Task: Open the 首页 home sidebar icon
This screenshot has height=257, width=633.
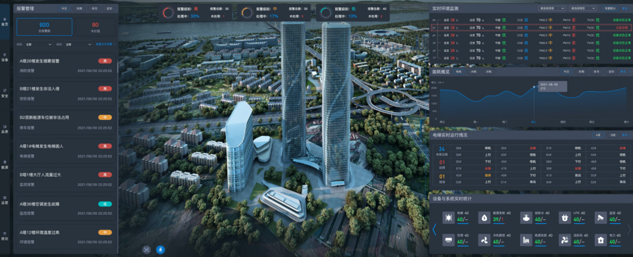Action: 4,21
